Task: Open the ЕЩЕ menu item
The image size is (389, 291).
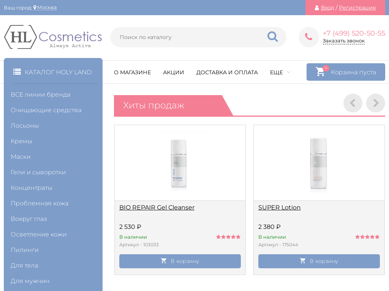Action: 277,72
